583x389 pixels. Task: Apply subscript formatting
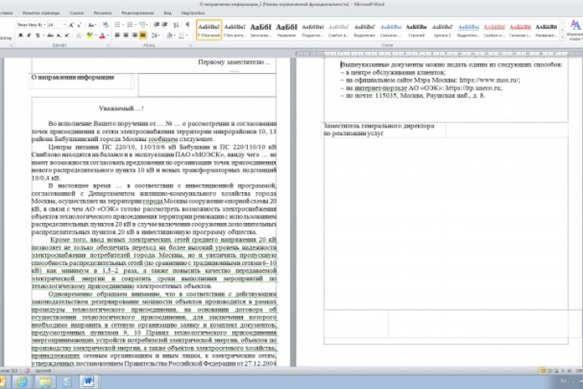tap(59, 36)
